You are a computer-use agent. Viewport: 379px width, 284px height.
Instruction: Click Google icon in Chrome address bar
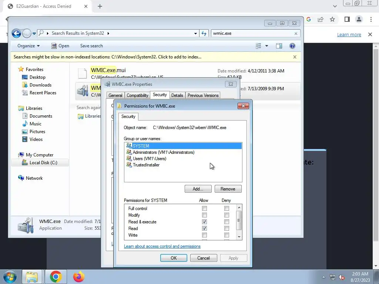[309, 19]
